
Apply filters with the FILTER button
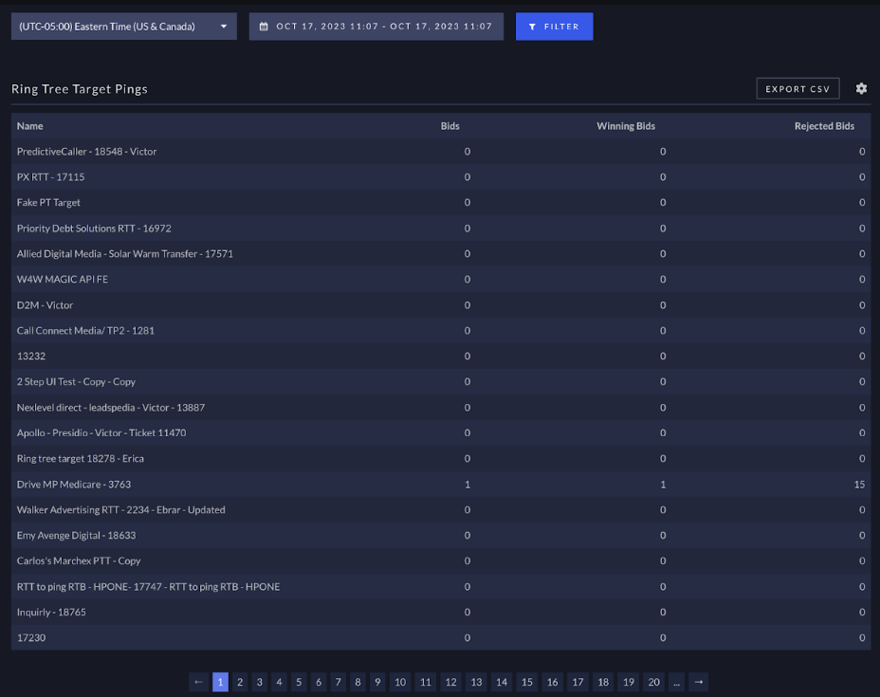(x=554, y=26)
